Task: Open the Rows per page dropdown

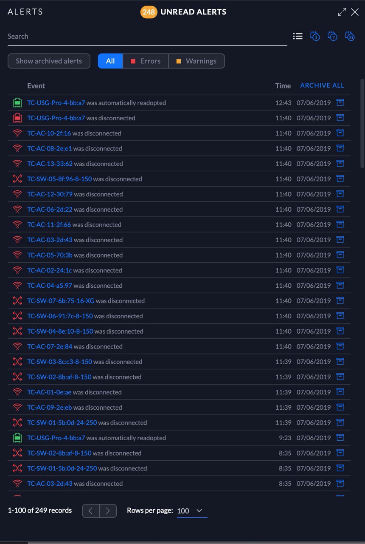Action: click(x=192, y=511)
